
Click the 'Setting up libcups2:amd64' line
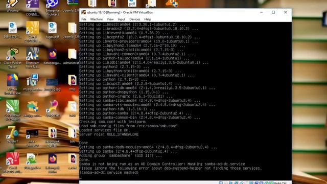(x=130, y=84)
